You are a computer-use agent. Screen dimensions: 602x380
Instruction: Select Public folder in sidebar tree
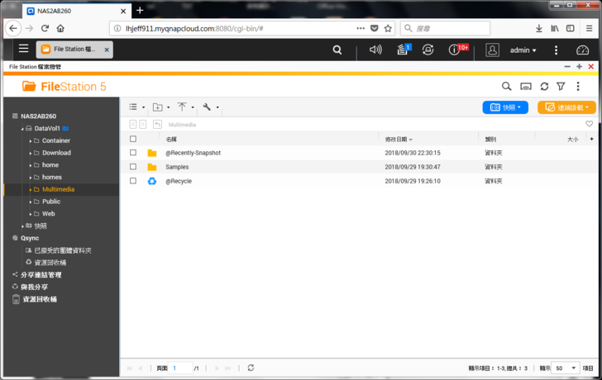[x=51, y=202]
